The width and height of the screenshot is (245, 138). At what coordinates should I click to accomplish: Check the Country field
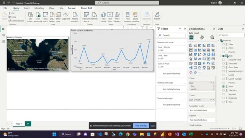point(224,52)
